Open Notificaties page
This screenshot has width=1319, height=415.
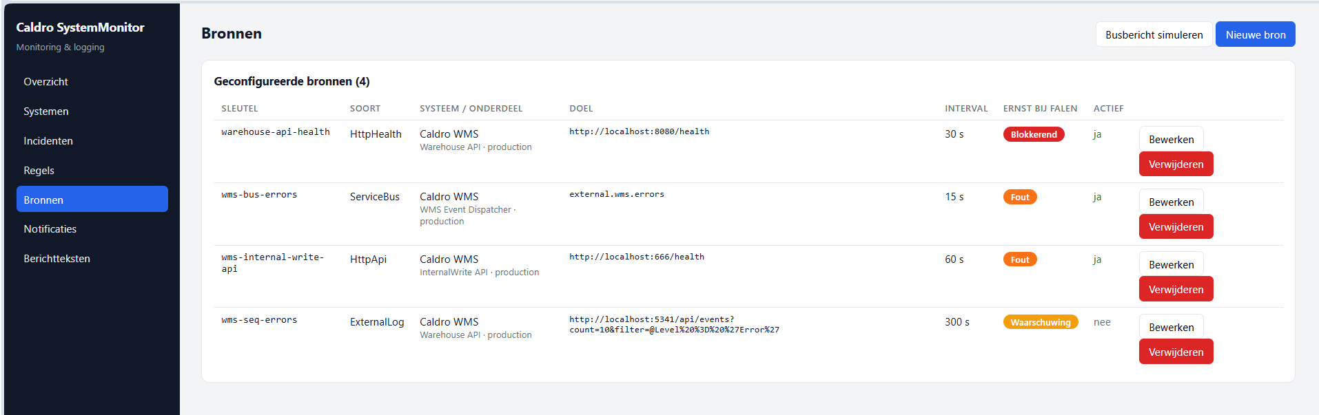92,229
